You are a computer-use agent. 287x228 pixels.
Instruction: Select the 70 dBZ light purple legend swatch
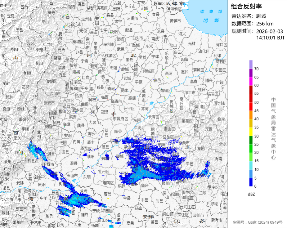coord(251,65)
